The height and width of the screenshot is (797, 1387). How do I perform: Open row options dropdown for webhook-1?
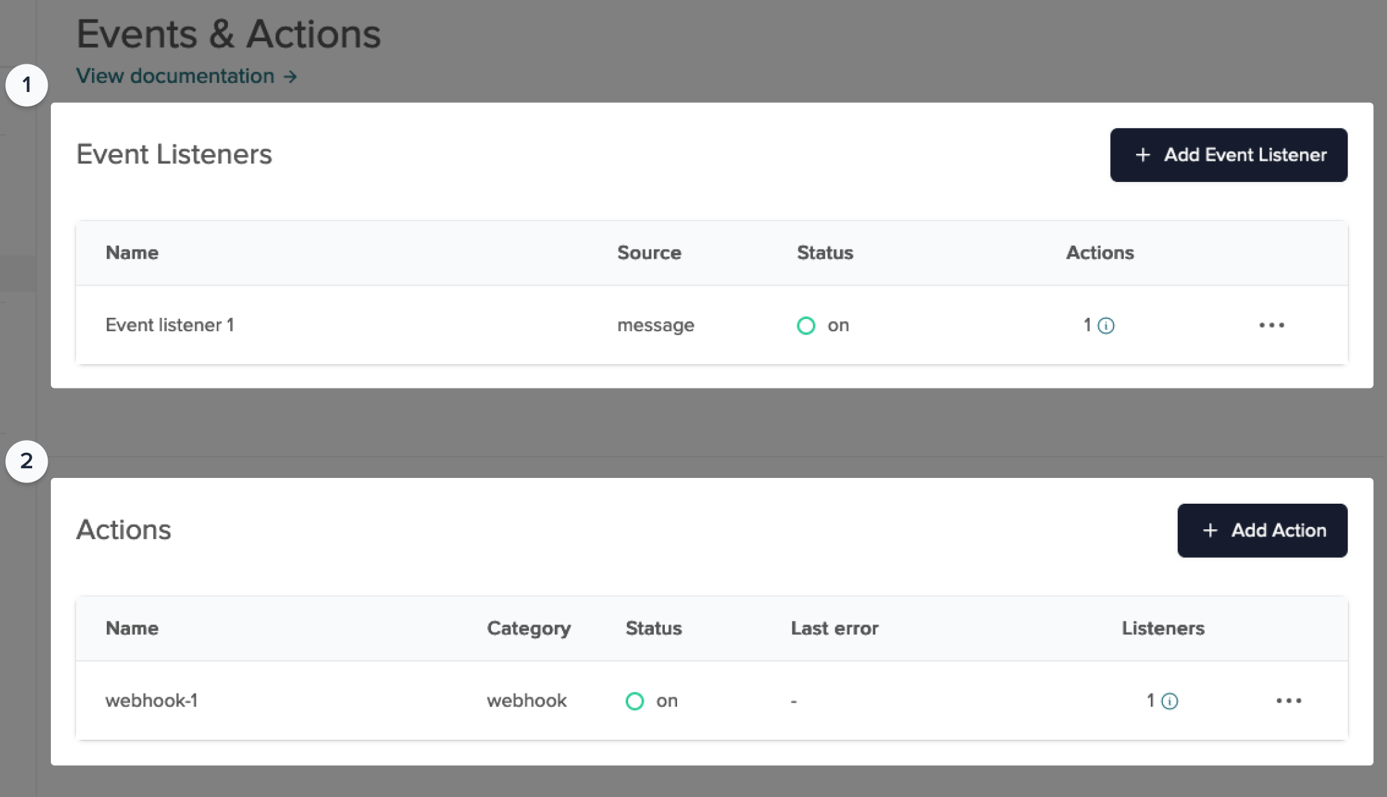pos(1289,701)
